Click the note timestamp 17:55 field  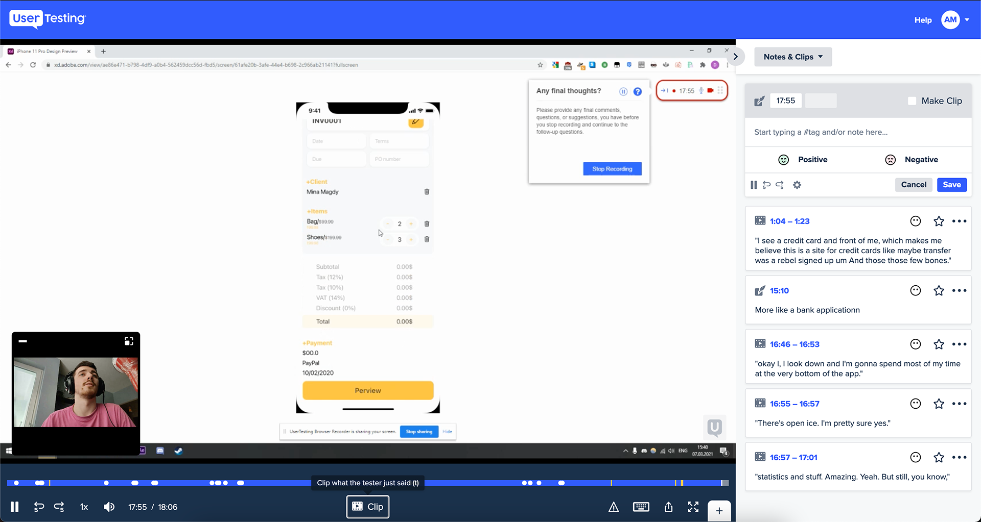pos(786,101)
